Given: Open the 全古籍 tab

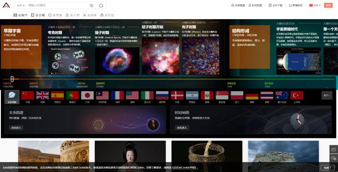Looking at the screenshot, I should pos(38,15).
